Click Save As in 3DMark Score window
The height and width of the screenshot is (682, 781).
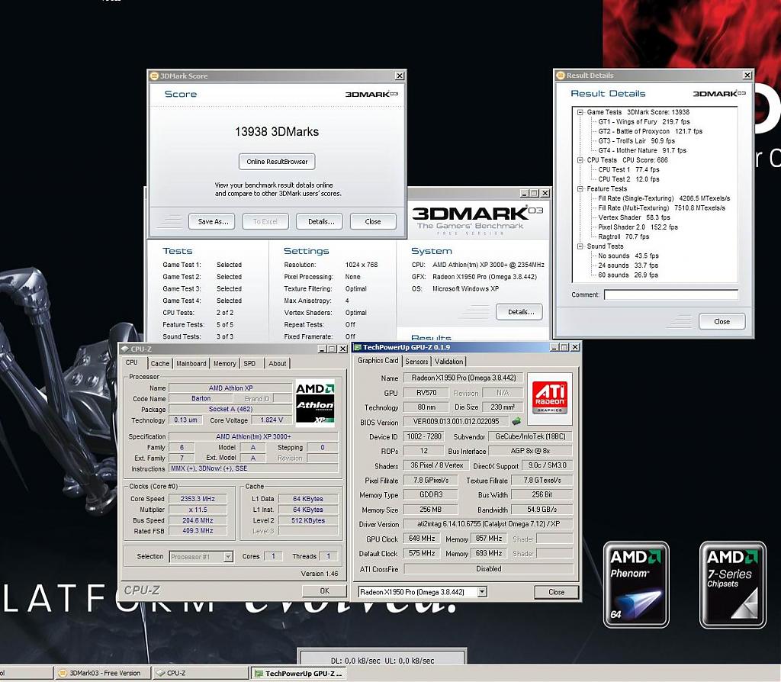[214, 221]
